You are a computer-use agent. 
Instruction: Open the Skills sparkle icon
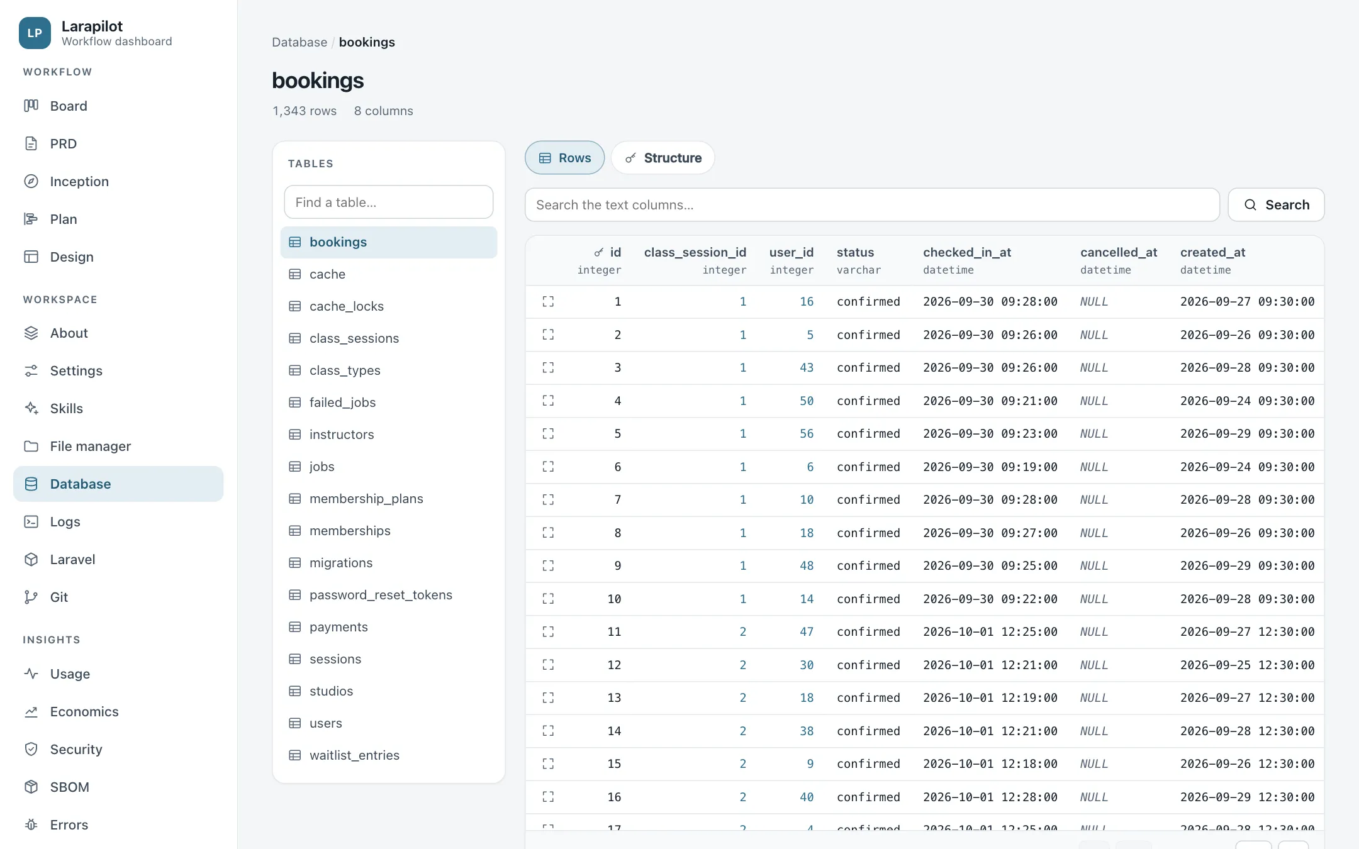(x=31, y=408)
